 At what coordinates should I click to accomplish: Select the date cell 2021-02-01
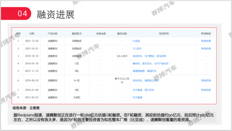pyautogui.click(x=31, y=48)
